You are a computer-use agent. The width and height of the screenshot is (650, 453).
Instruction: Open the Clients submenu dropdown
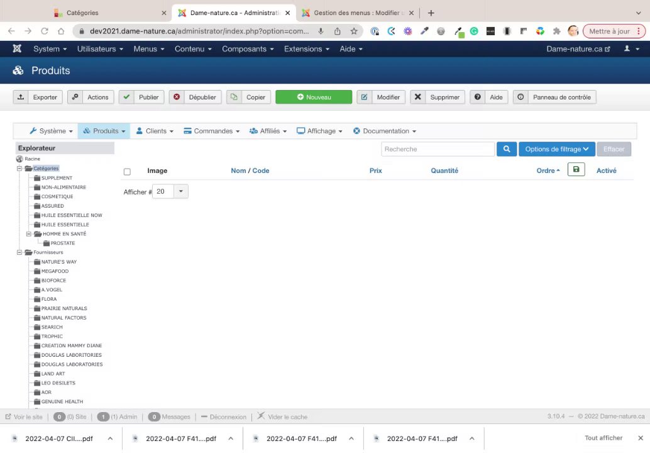(155, 131)
